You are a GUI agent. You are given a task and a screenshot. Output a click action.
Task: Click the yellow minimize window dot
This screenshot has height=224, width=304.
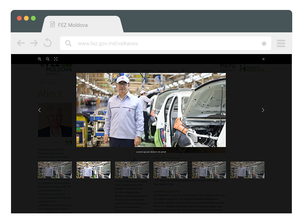26,18
